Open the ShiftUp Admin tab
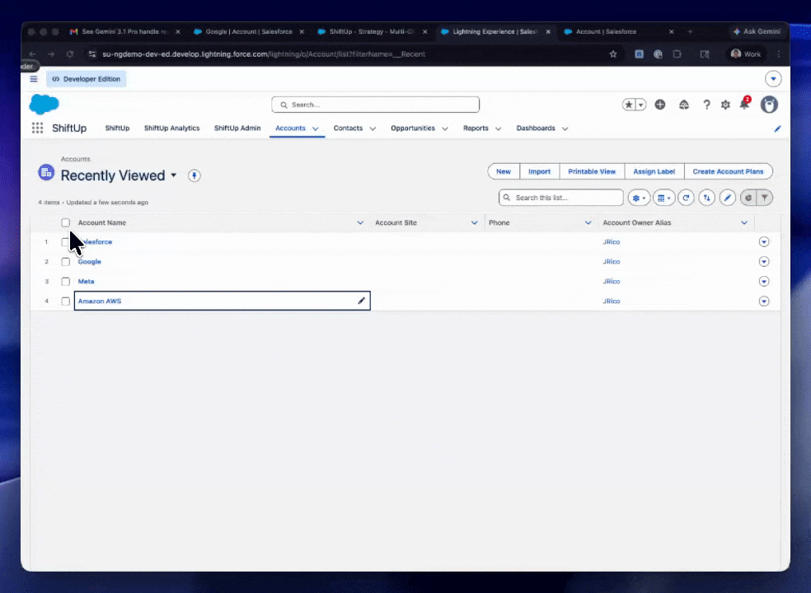811x593 pixels. point(237,128)
